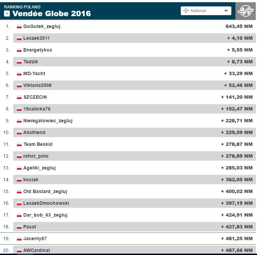
Task: Click the leader distance 643,45 NM
Action: pos(239,26)
